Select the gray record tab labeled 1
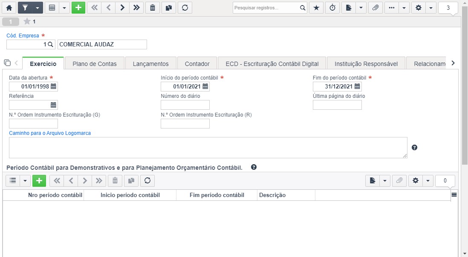 coord(11,21)
